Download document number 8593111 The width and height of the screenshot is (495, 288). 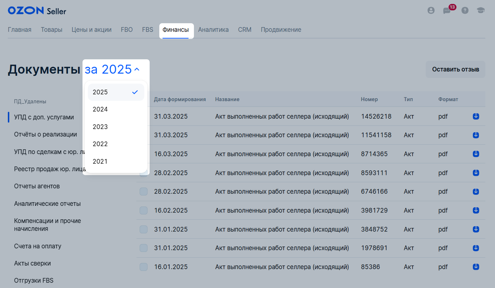coord(476,173)
